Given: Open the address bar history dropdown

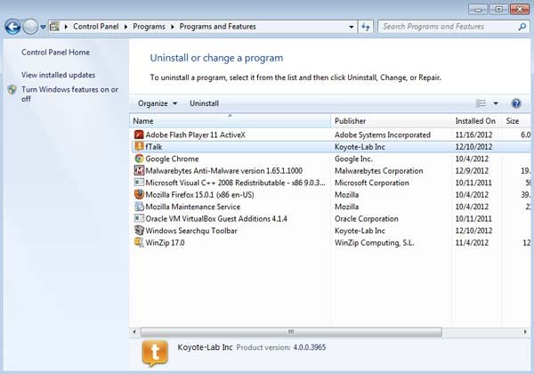Looking at the screenshot, I should click(352, 27).
